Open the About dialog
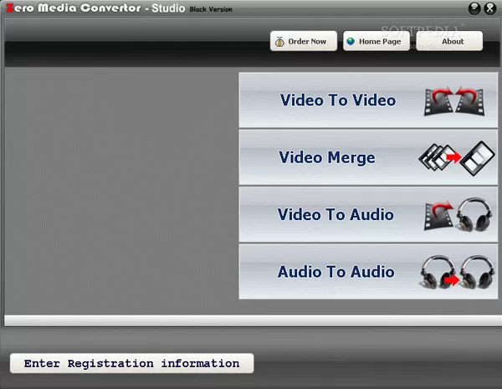 tap(449, 41)
